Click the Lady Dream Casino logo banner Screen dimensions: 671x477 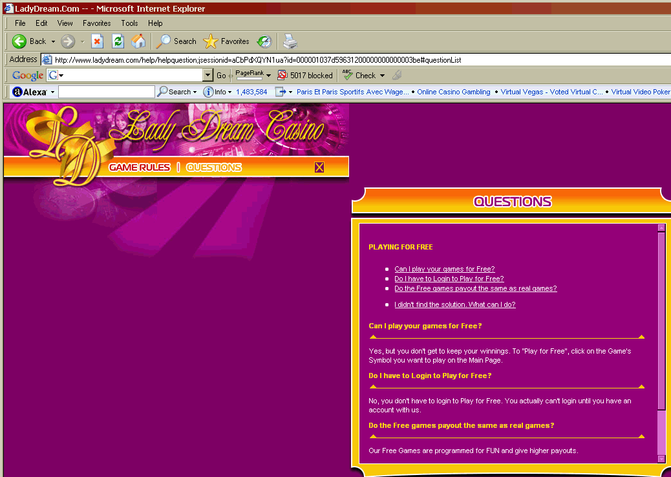tap(176, 130)
